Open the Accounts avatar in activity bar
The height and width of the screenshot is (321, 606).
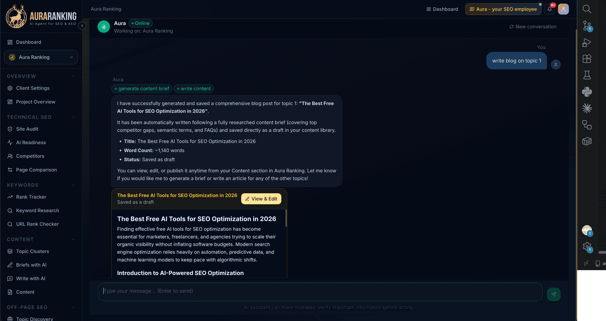[x=587, y=230]
